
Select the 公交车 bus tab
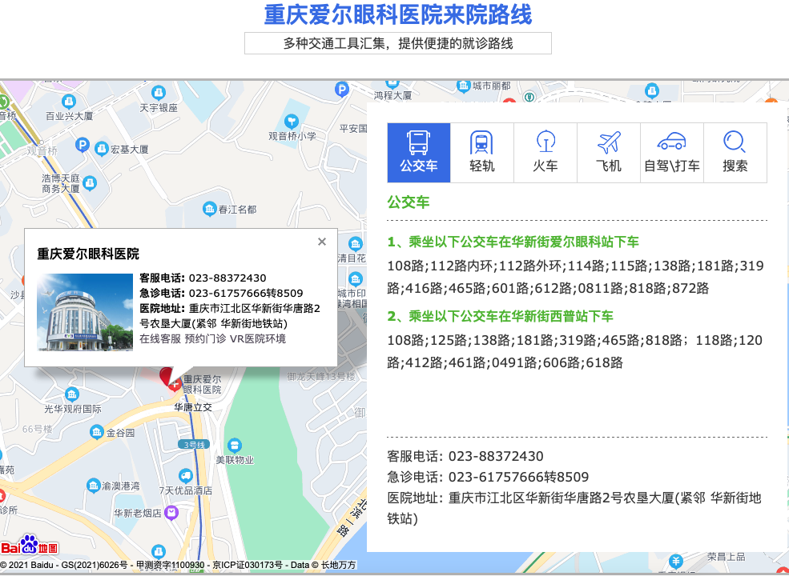[419, 153]
